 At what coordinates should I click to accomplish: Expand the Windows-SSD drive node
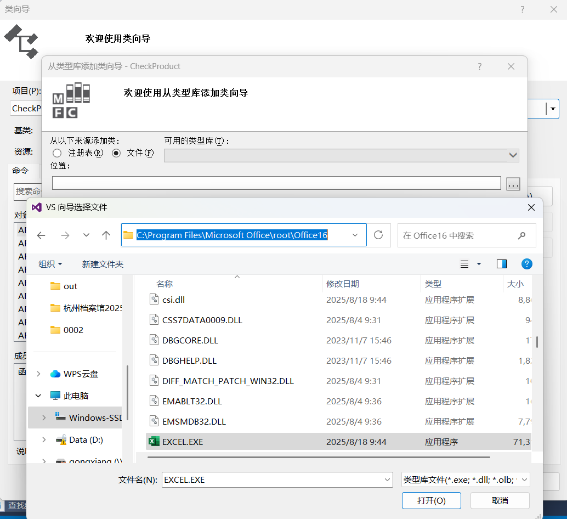[x=44, y=418]
